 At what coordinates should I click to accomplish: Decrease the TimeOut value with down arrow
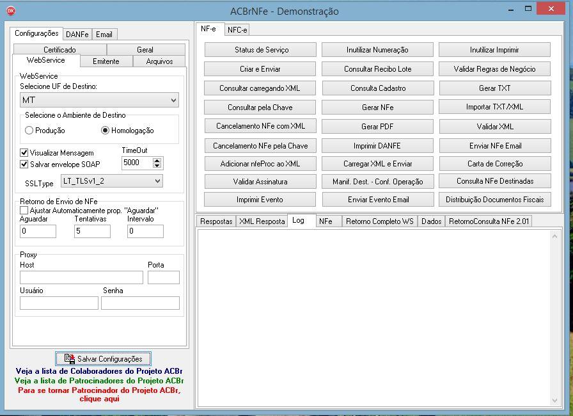157,165
